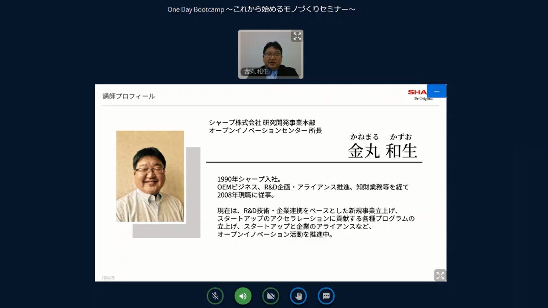The height and width of the screenshot is (308, 548).
Task: Expand the presentation slide to fullscreen
Action: (440, 276)
